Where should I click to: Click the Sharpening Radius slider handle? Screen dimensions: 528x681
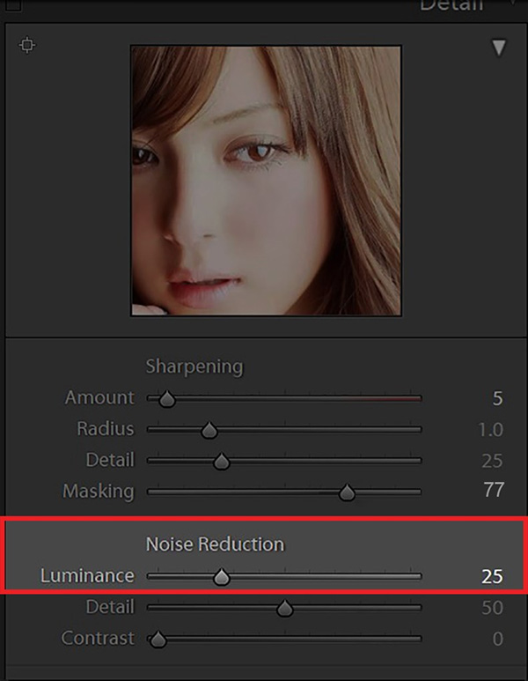click(209, 430)
